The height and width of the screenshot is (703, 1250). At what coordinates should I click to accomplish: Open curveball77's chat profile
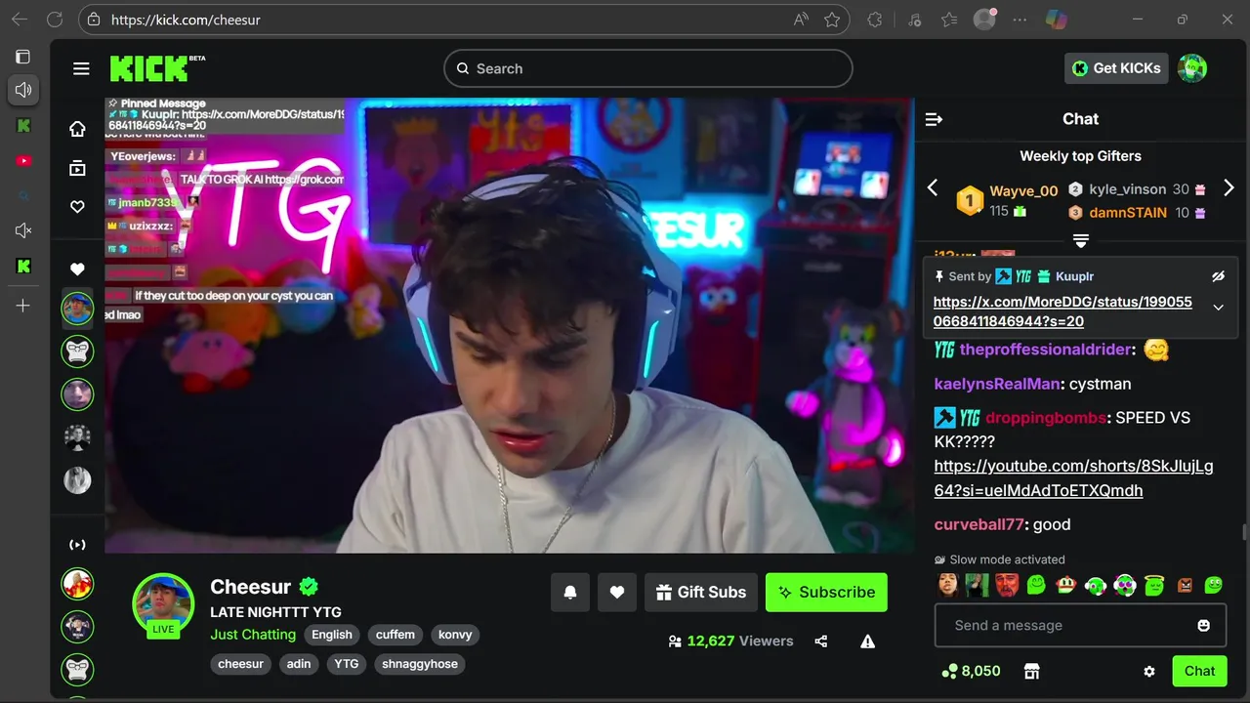(x=979, y=525)
